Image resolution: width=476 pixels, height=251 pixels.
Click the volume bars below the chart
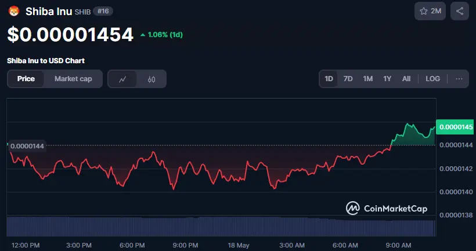221,227
